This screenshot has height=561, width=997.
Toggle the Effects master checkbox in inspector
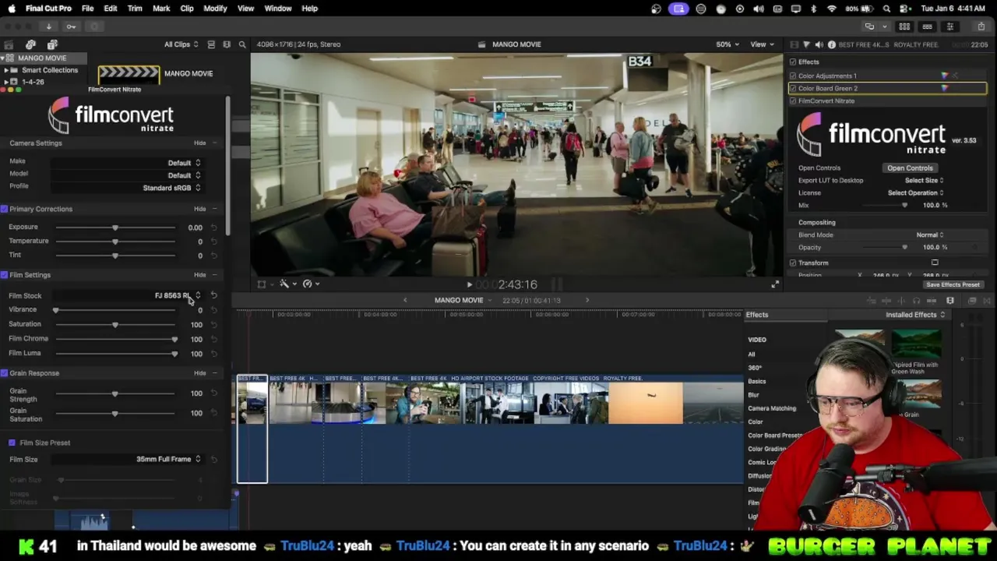click(793, 62)
